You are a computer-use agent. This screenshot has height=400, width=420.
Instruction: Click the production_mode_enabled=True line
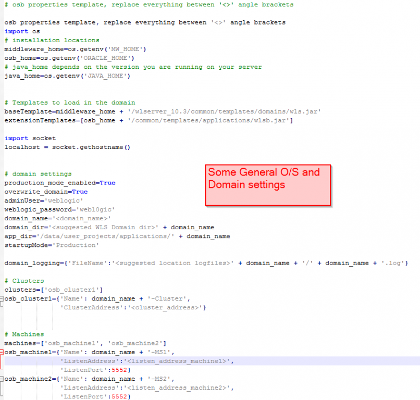point(60,183)
